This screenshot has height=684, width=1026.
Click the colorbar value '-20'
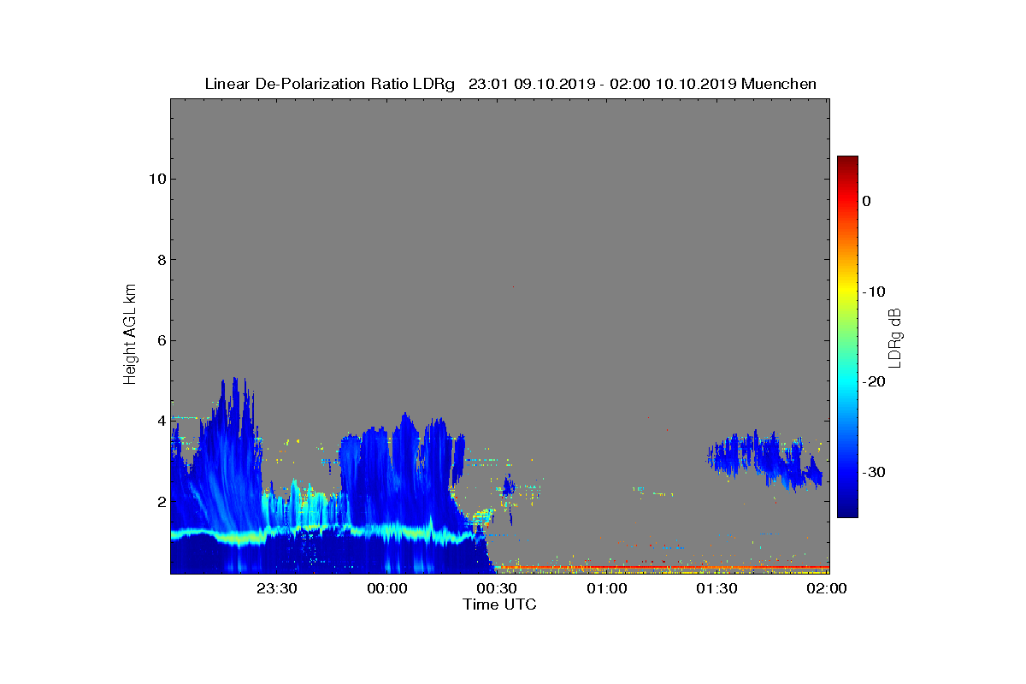[x=874, y=382]
